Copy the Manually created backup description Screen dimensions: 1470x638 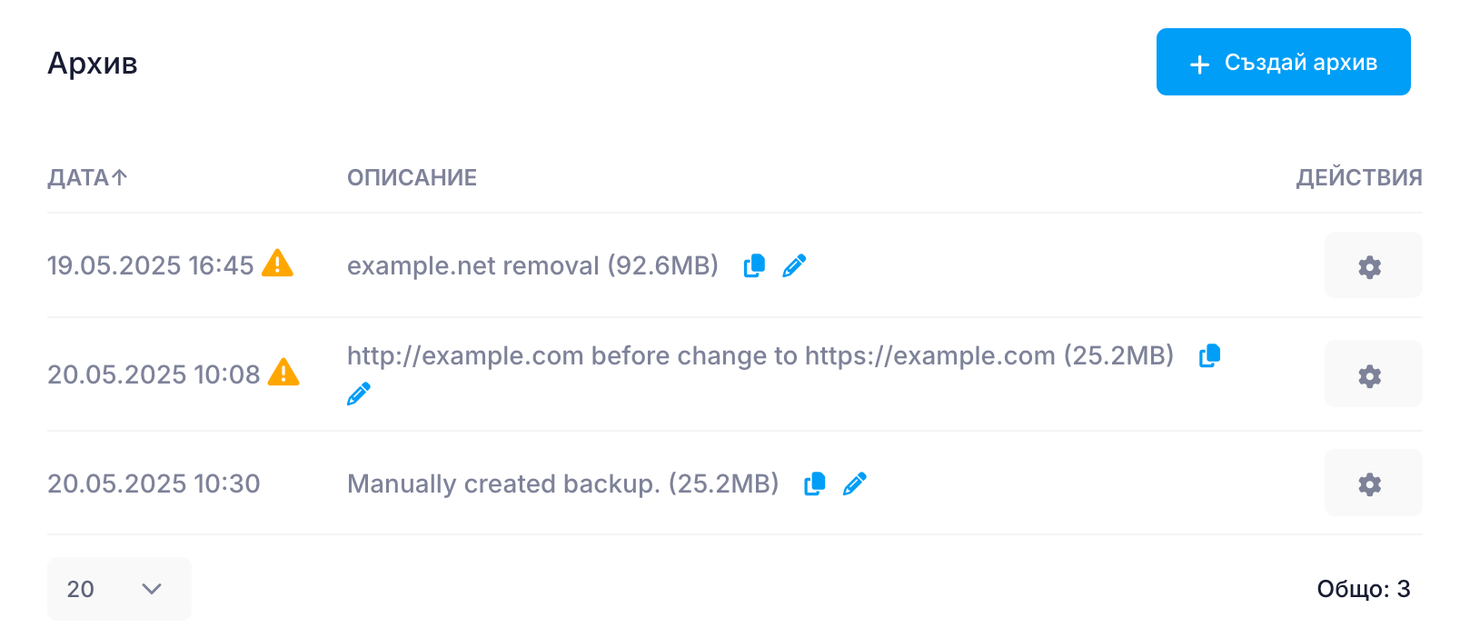click(815, 483)
